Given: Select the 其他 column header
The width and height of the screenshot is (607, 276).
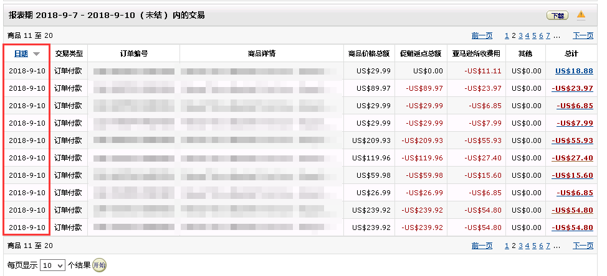Looking at the screenshot, I should [x=525, y=53].
